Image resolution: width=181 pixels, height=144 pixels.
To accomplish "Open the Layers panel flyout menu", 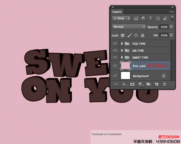I will tap(172, 11).
